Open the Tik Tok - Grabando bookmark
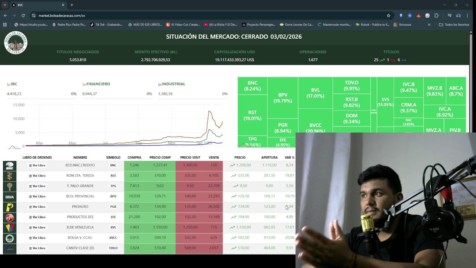476x268 pixels. click(106, 25)
